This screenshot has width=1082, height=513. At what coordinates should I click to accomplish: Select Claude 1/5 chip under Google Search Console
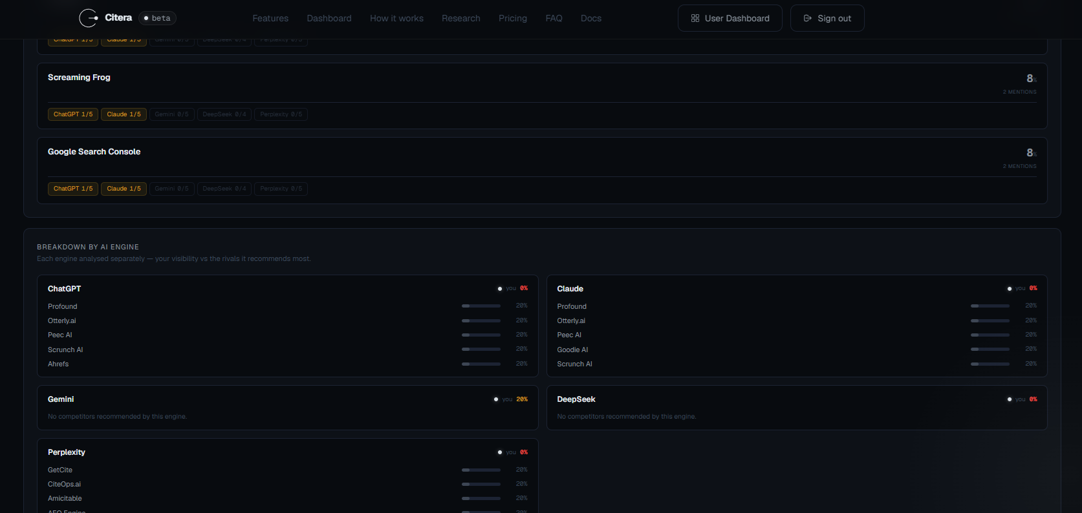click(124, 189)
